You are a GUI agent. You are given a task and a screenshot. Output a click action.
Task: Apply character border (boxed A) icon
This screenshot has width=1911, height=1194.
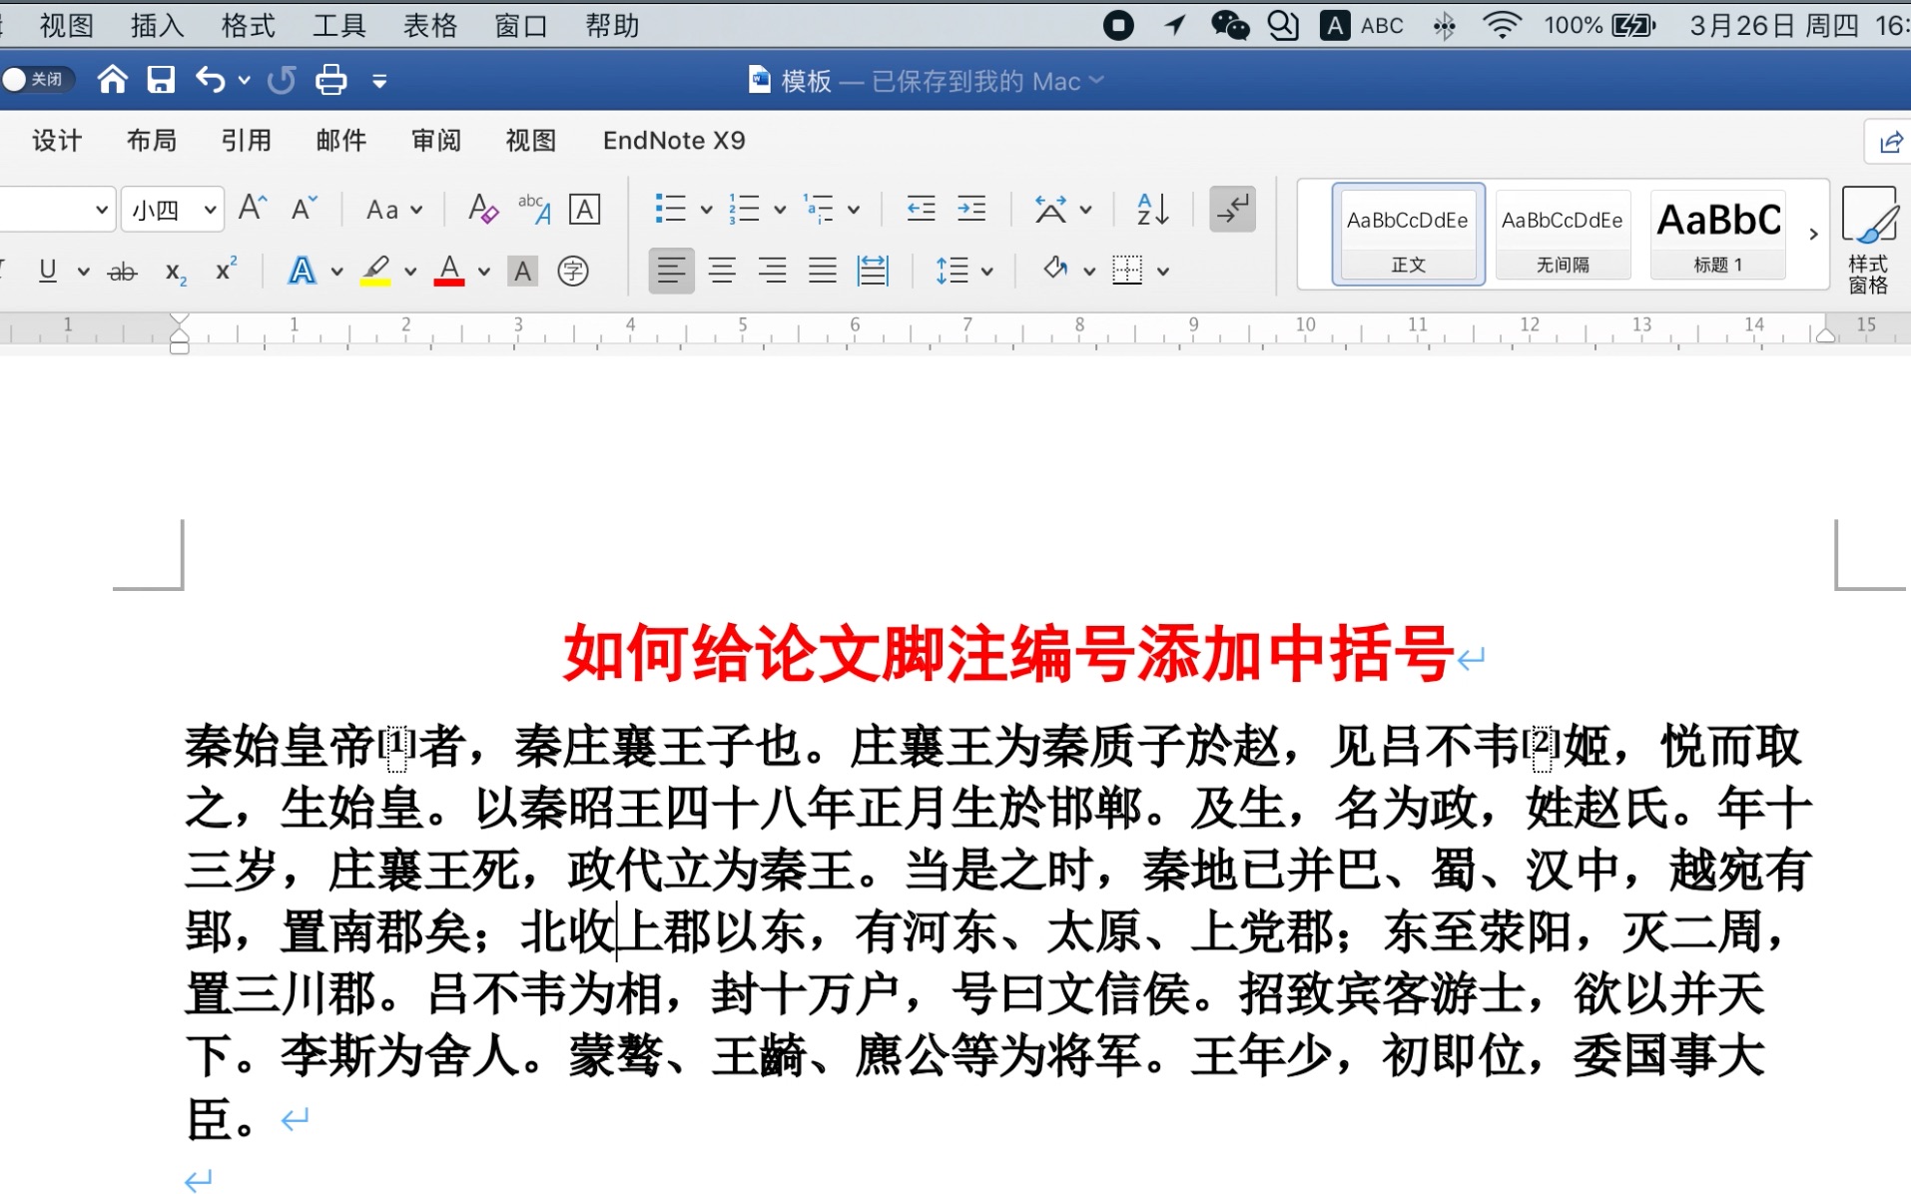[x=584, y=210]
